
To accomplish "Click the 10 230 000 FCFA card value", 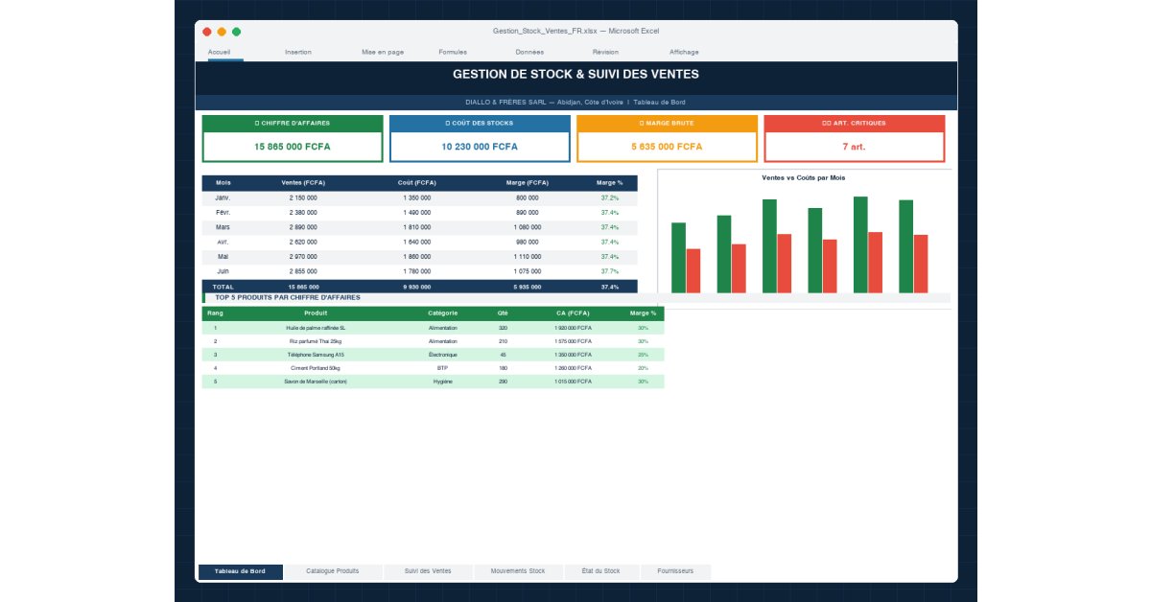I will [x=480, y=147].
